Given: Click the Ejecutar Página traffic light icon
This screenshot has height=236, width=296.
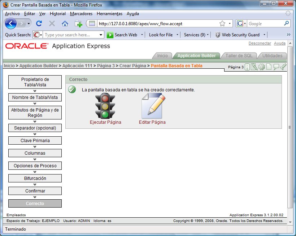Looking at the screenshot, I should [105, 106].
